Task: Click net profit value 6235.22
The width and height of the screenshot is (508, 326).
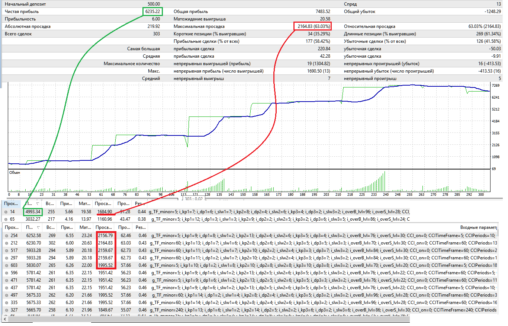Action: [x=152, y=12]
